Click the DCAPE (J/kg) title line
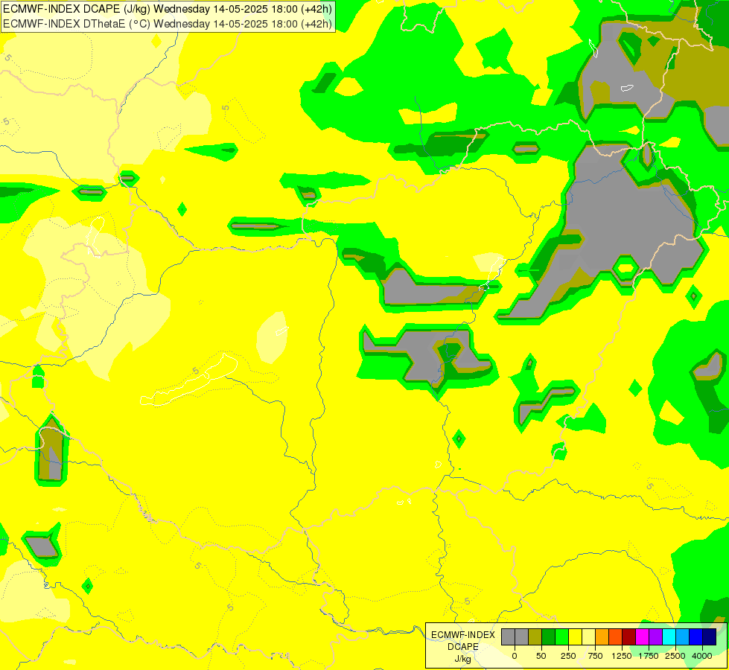729x670 pixels. tap(168, 9)
